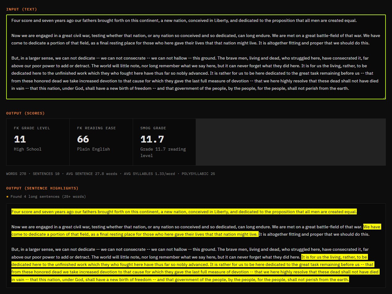
Task: Select the FK GRADE LEVEL card heading
Action: click(x=32, y=128)
